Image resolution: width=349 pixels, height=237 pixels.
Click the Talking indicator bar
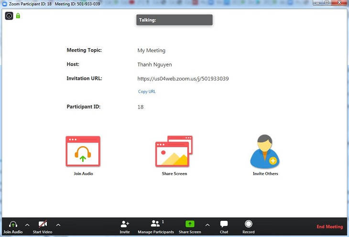tap(174, 20)
